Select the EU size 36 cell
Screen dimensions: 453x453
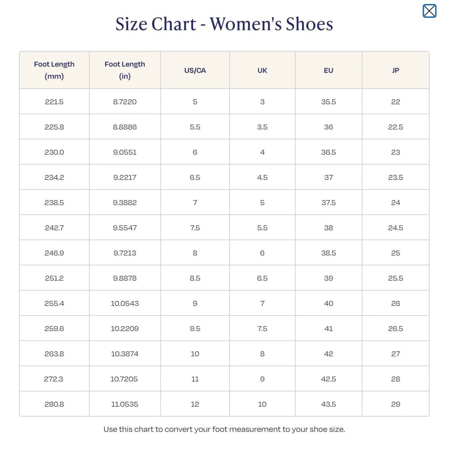point(328,127)
